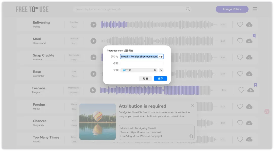This screenshot has width=274, height=151.
Task: Open artist Burgundy
Action: 38,125
